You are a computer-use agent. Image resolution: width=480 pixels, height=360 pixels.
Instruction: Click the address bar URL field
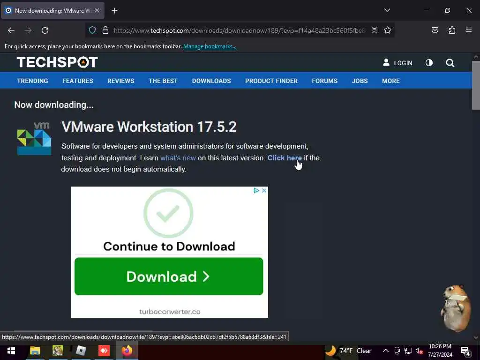[240, 30]
